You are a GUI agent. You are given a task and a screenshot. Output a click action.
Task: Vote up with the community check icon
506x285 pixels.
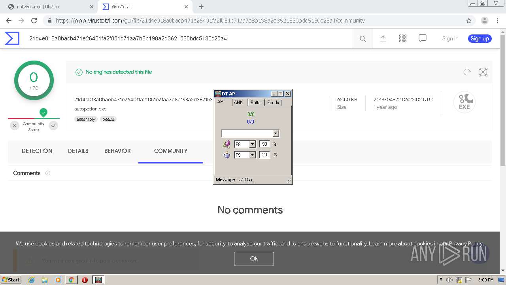pyautogui.click(x=53, y=125)
